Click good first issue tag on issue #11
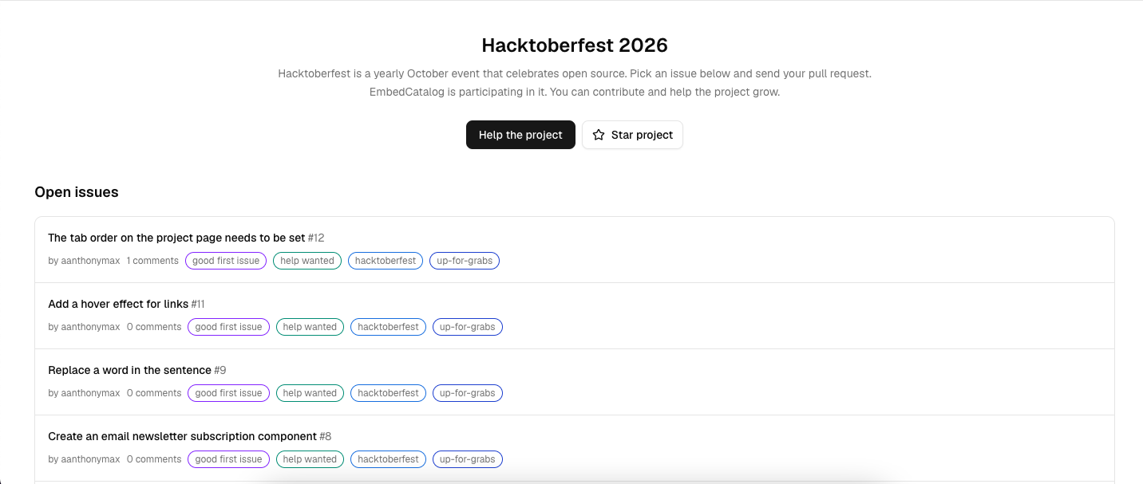 coord(228,327)
